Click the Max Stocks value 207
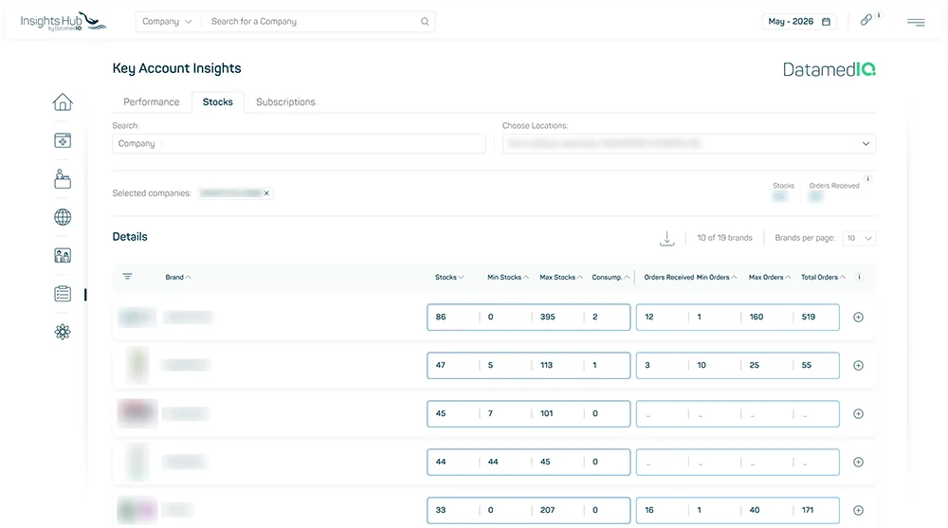Image resolution: width=948 pixels, height=528 pixels. [547, 510]
